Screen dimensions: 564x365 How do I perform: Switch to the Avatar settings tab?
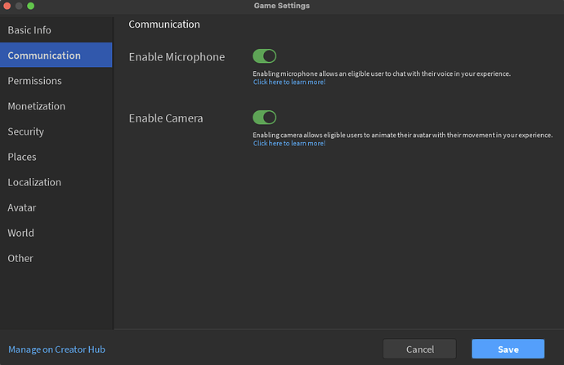click(x=22, y=207)
